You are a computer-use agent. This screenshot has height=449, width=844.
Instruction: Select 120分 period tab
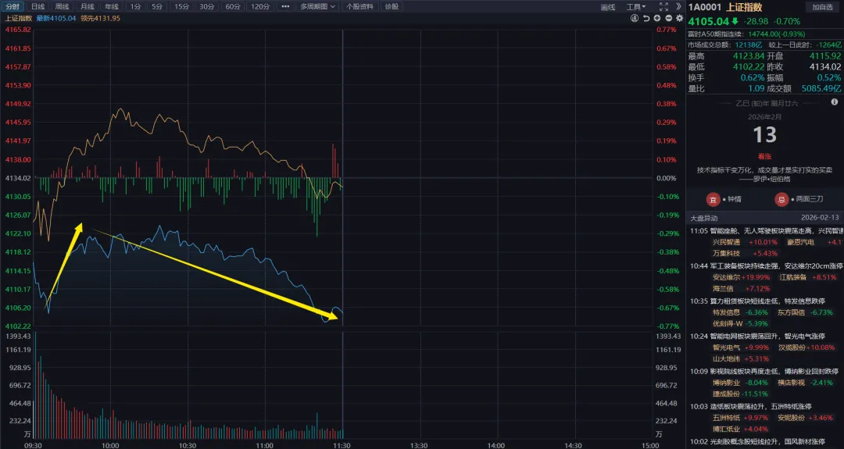[260, 6]
